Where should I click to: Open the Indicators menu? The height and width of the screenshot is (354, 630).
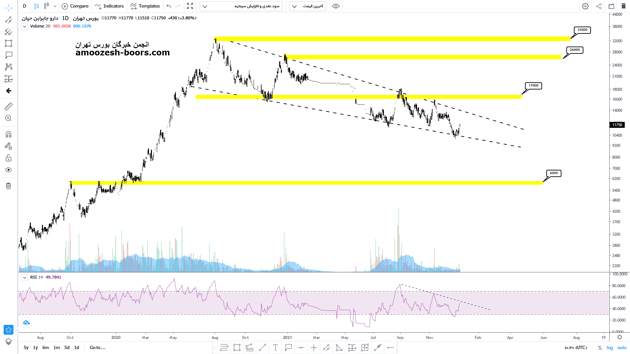tap(109, 6)
